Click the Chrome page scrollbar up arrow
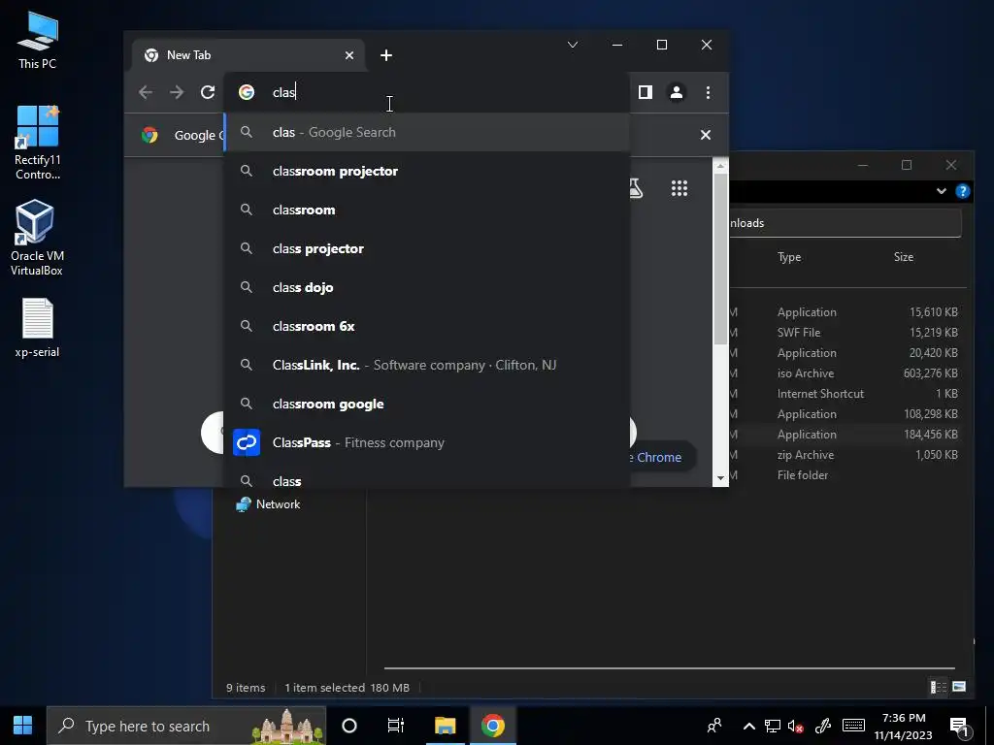Image resolution: width=994 pixels, height=745 pixels. click(721, 167)
